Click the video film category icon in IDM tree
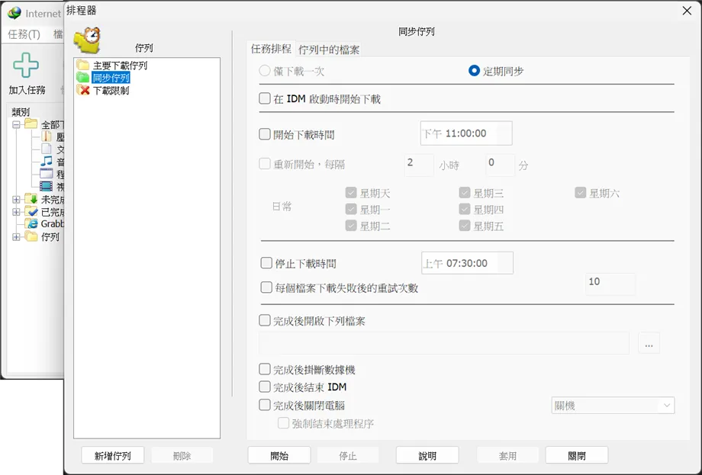 pos(47,186)
